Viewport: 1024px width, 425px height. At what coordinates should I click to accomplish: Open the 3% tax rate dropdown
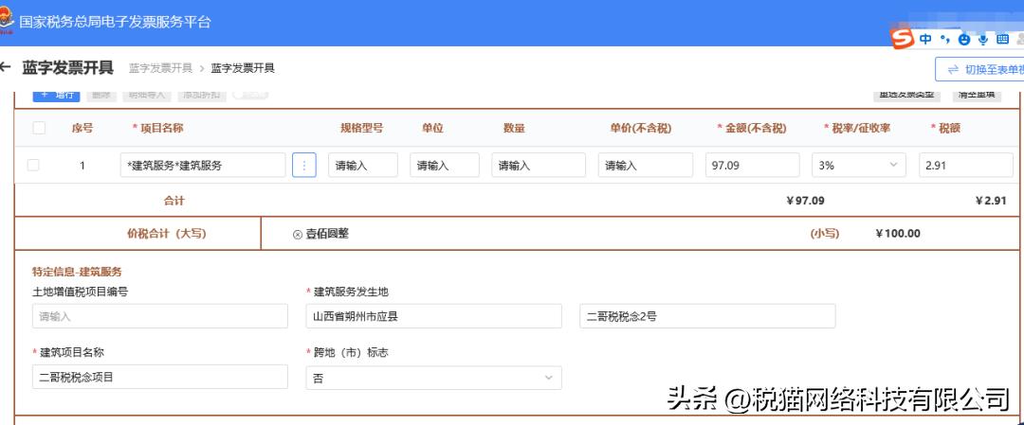[x=859, y=165]
